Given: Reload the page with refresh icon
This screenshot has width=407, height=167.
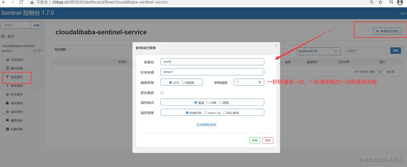Looking at the screenshot, I should tap(21, 2).
